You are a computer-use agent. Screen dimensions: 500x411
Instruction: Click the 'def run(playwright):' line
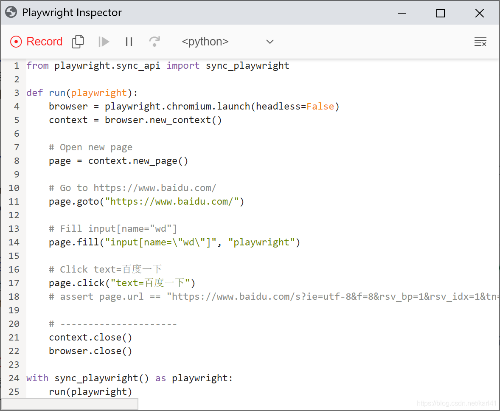click(x=82, y=93)
